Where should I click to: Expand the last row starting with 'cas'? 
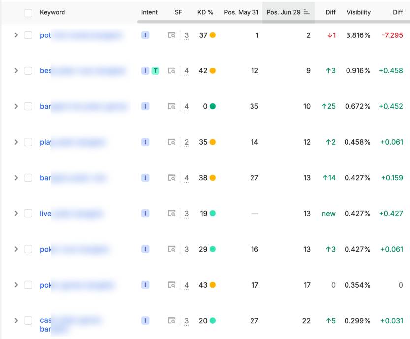(x=16, y=320)
